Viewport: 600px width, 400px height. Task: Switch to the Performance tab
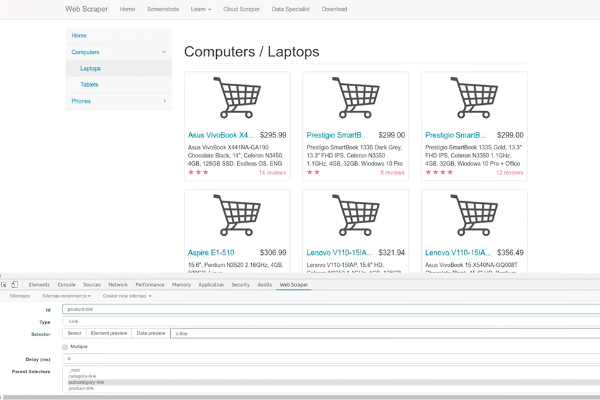pyautogui.click(x=149, y=285)
